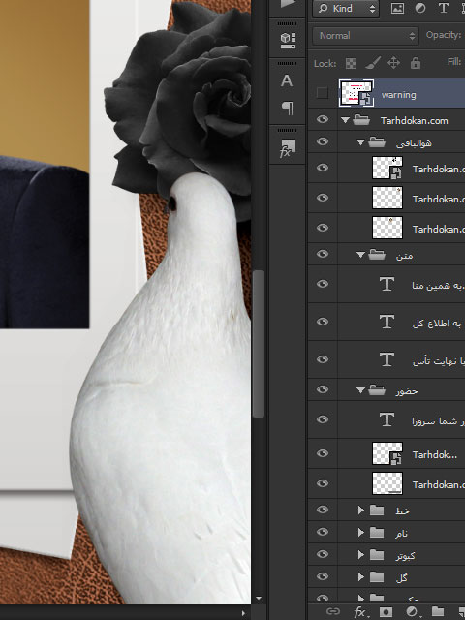The width and height of the screenshot is (465, 620).
Task: Hide the متن group
Action: tap(323, 254)
